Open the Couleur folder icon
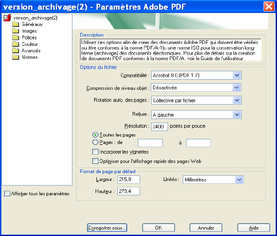The height and width of the screenshot is (236, 277). pyautogui.click(x=16, y=44)
